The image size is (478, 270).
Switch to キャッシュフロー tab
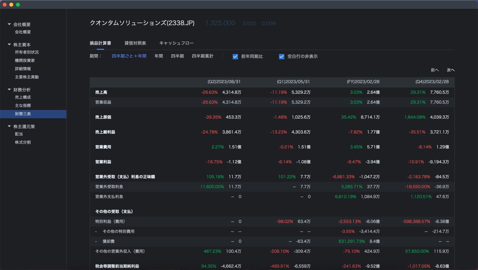176,43
